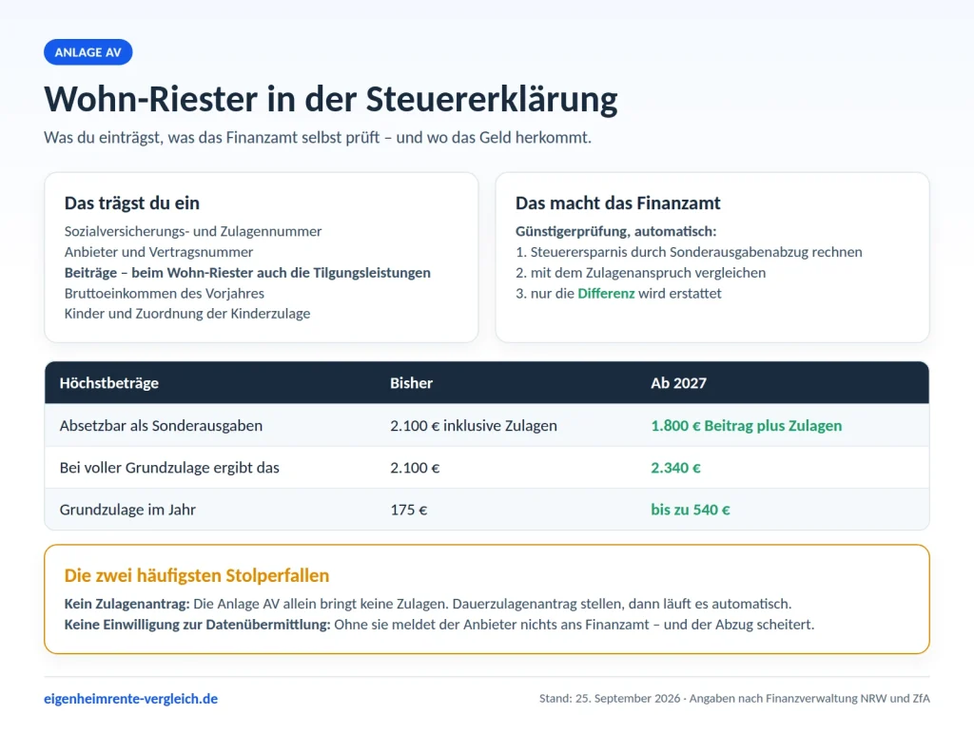Viewport: 974px width, 734px height.
Task: Click "Anbieter und Vertragsnummer" line
Action: [159, 252]
